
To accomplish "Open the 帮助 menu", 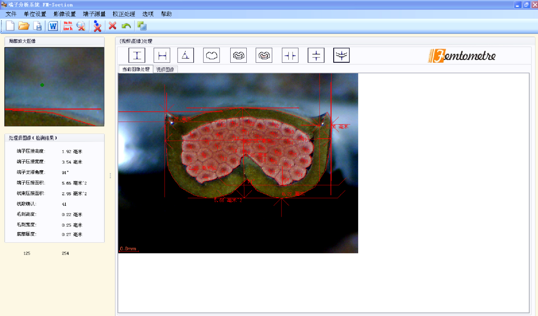I will click(166, 14).
